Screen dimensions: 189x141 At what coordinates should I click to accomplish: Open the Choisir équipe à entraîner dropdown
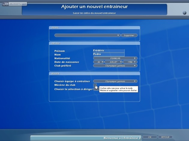115,81
